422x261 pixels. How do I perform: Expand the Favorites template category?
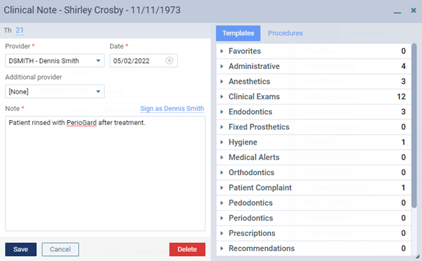[222, 51]
